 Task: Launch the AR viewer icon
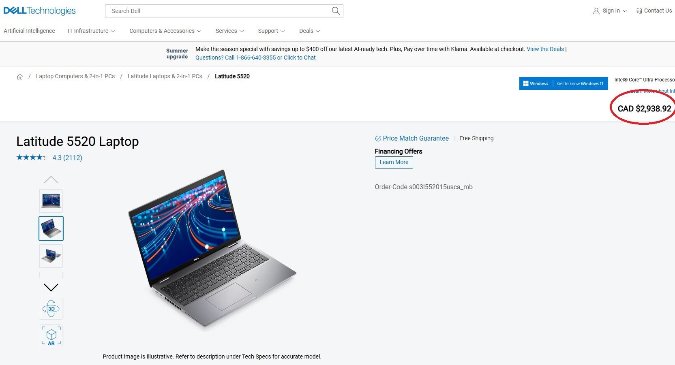pyautogui.click(x=51, y=336)
